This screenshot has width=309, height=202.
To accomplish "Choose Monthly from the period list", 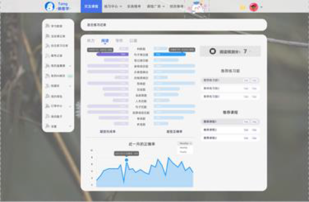I will tap(183, 148).
